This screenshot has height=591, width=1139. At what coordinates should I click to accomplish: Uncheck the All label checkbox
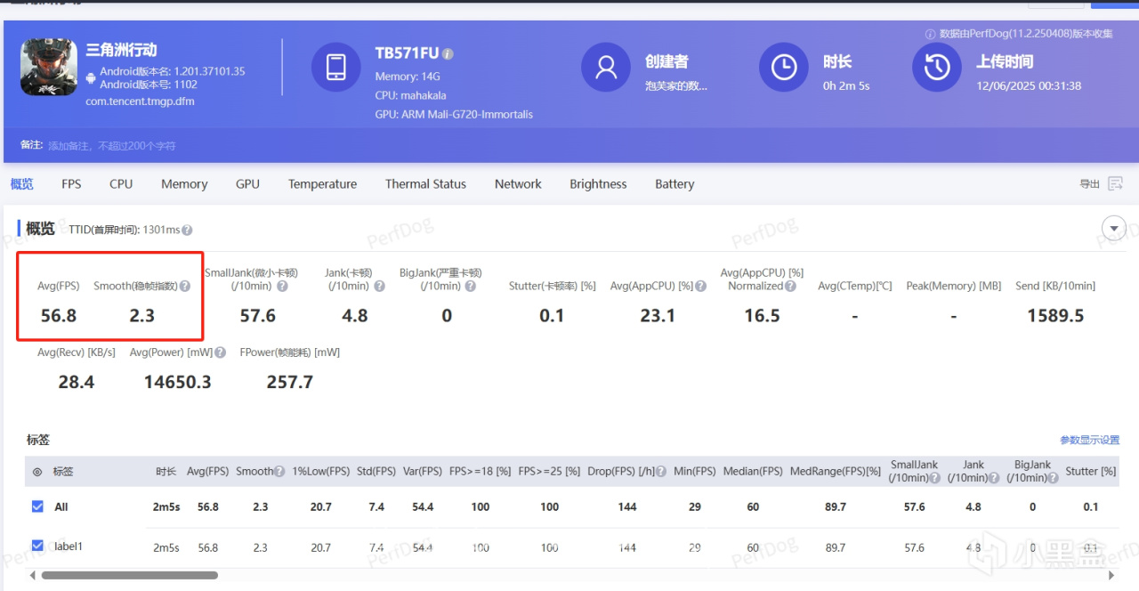37,506
